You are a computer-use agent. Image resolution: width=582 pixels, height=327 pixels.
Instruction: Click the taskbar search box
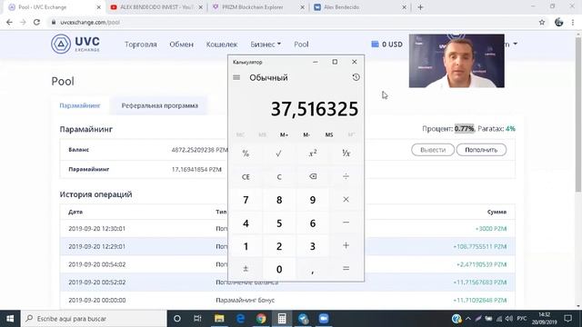94,319
